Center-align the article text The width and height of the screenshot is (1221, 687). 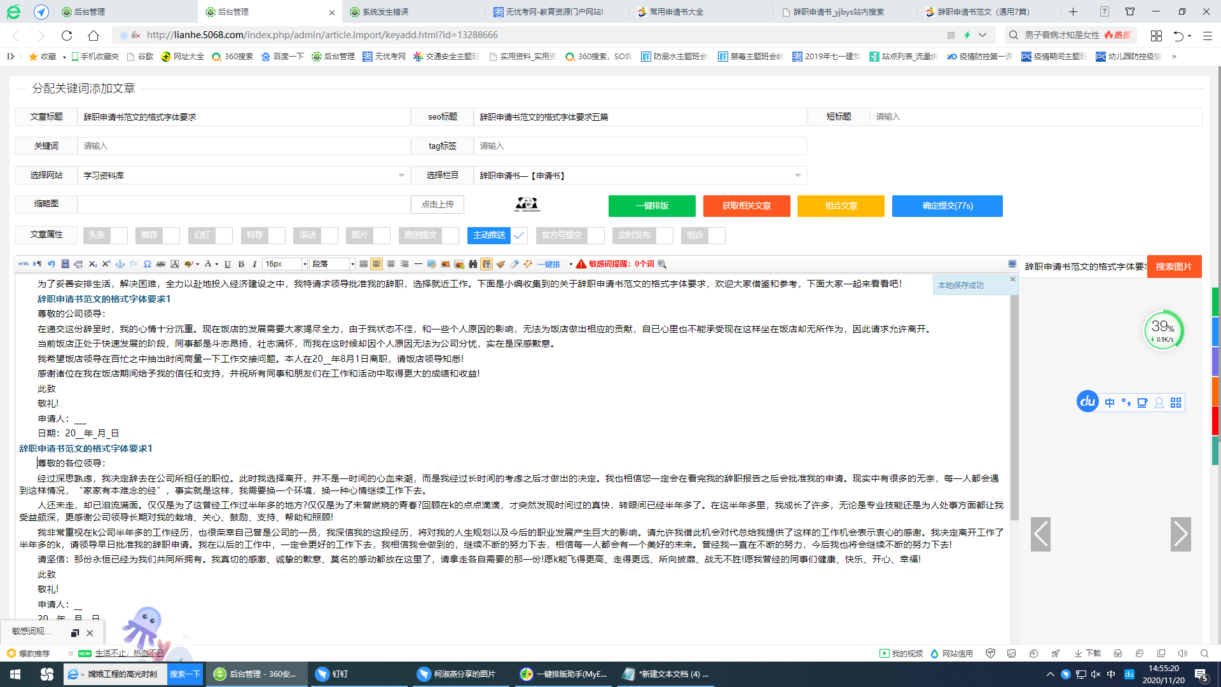coord(390,263)
